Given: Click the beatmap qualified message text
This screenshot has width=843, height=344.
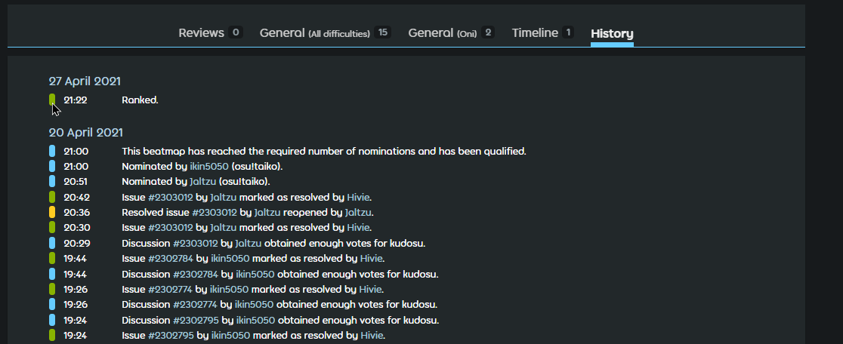Looking at the screenshot, I should (x=324, y=152).
